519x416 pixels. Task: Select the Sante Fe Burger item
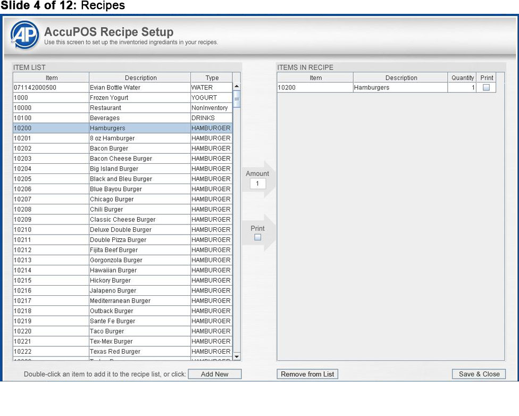(123, 321)
